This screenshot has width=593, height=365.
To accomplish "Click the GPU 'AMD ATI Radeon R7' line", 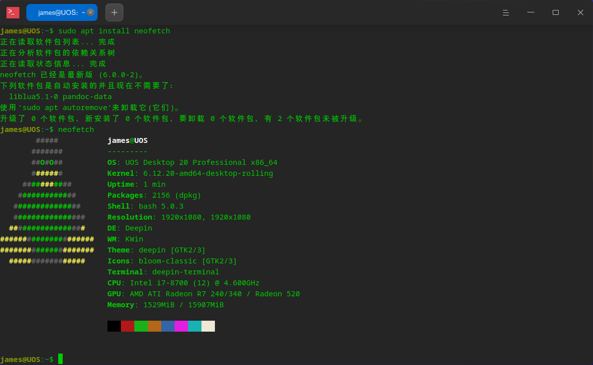I will pos(203,294).
